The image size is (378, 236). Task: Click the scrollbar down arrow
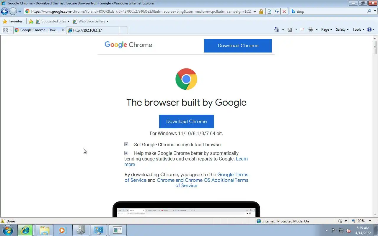(x=375, y=214)
